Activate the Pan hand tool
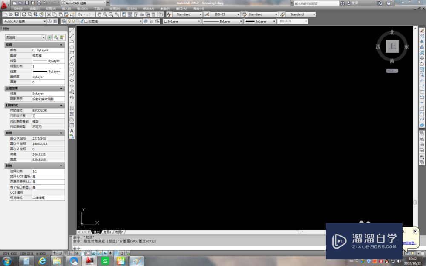Viewport: 426px width, 266px height. click(99, 14)
